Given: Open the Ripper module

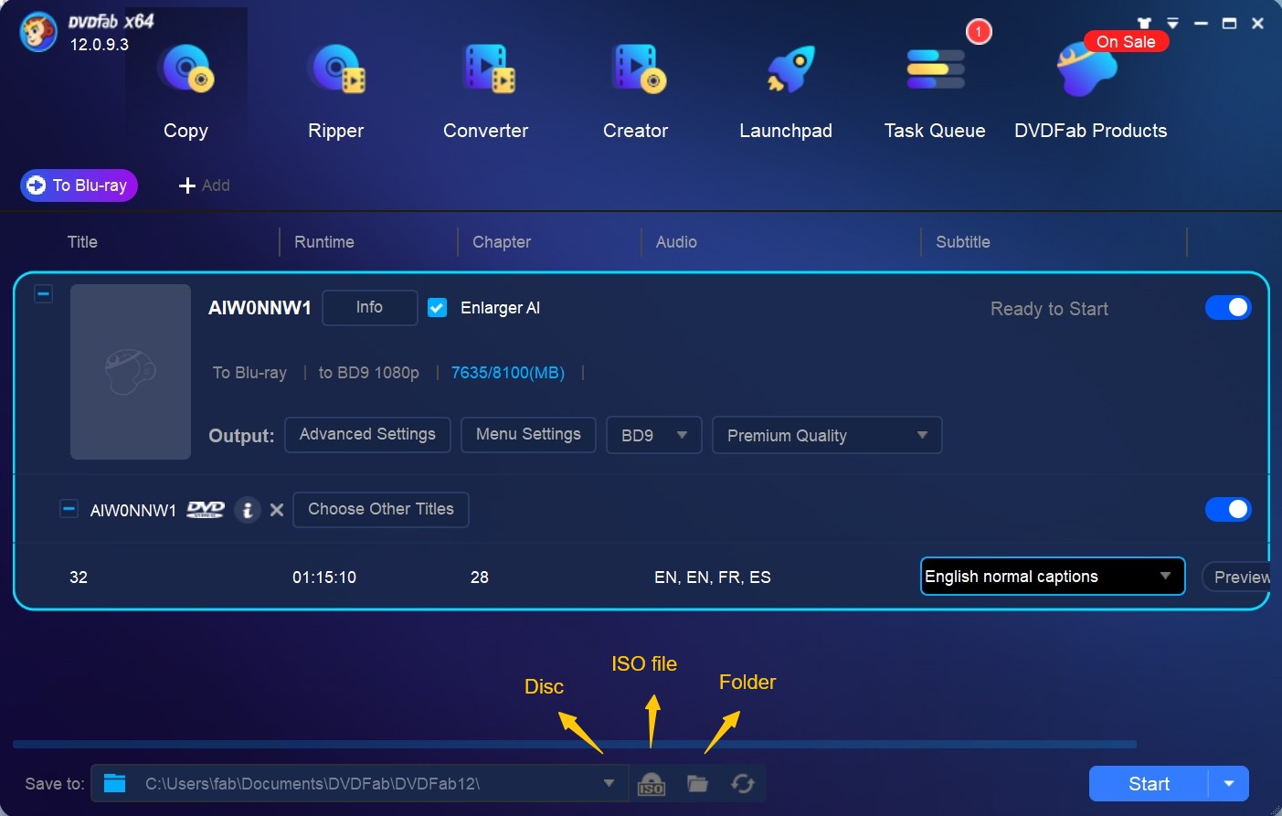Looking at the screenshot, I should pos(335,87).
